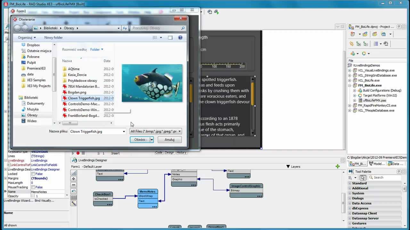Pin the Tool Palette panel

[399, 172]
